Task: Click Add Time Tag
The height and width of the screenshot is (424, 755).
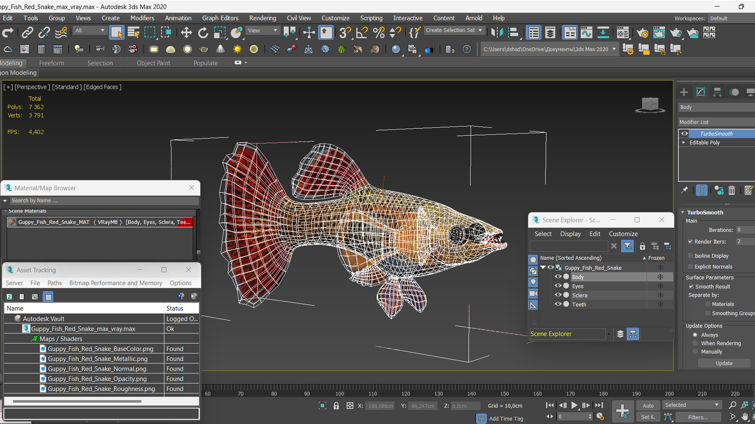Action: click(x=506, y=419)
